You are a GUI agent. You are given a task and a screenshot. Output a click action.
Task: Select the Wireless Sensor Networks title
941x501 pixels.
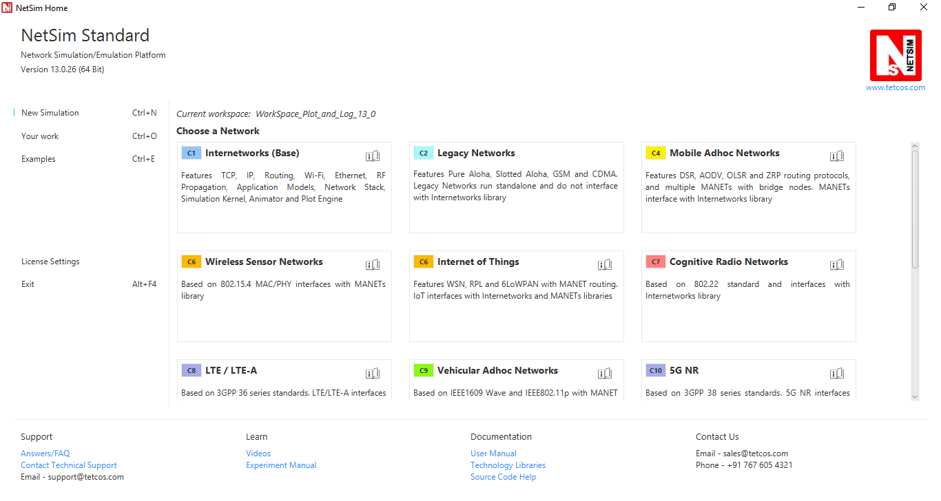pyautogui.click(x=264, y=262)
